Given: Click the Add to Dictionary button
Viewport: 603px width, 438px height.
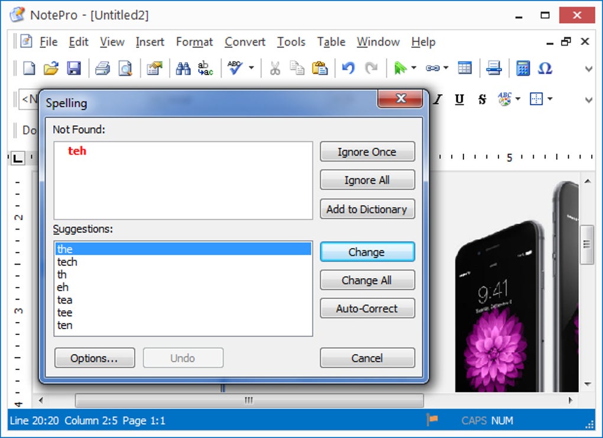Looking at the screenshot, I should tap(367, 209).
